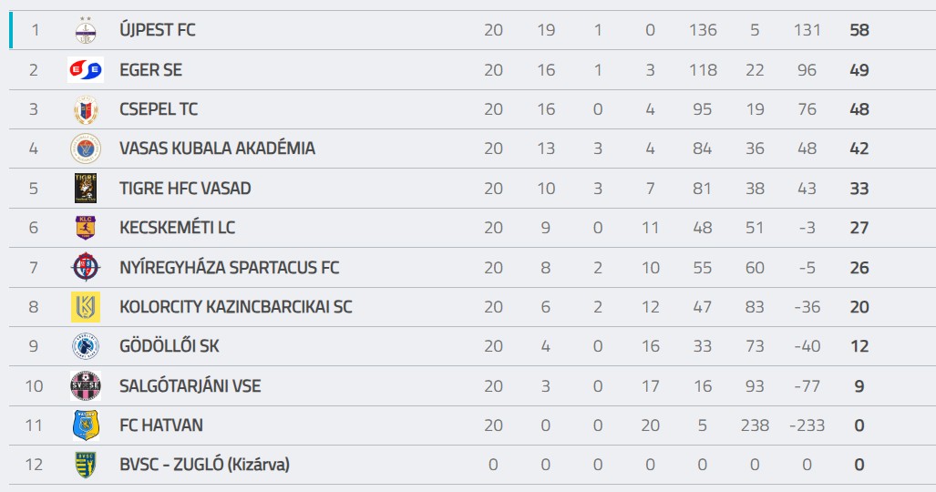Open the NYÍREGYHÁZA SPARTACUS FC team page

tap(230, 267)
